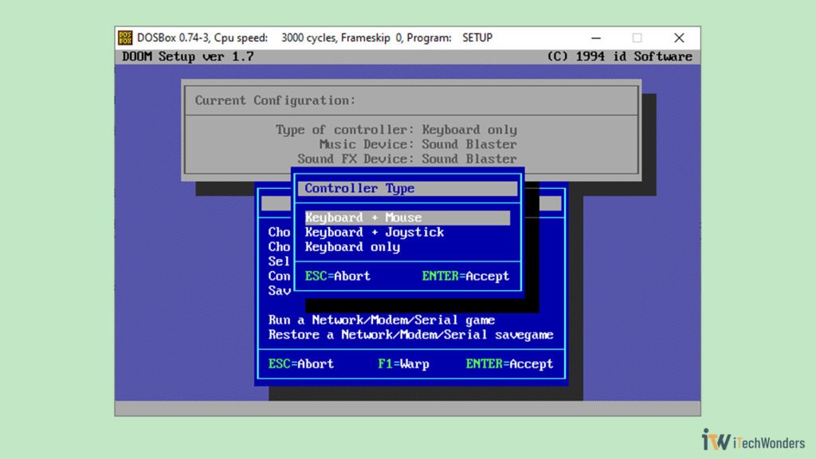This screenshot has height=459, width=816.
Task: Click ENTER=Accept on the bottom status bar
Action: tap(510, 364)
